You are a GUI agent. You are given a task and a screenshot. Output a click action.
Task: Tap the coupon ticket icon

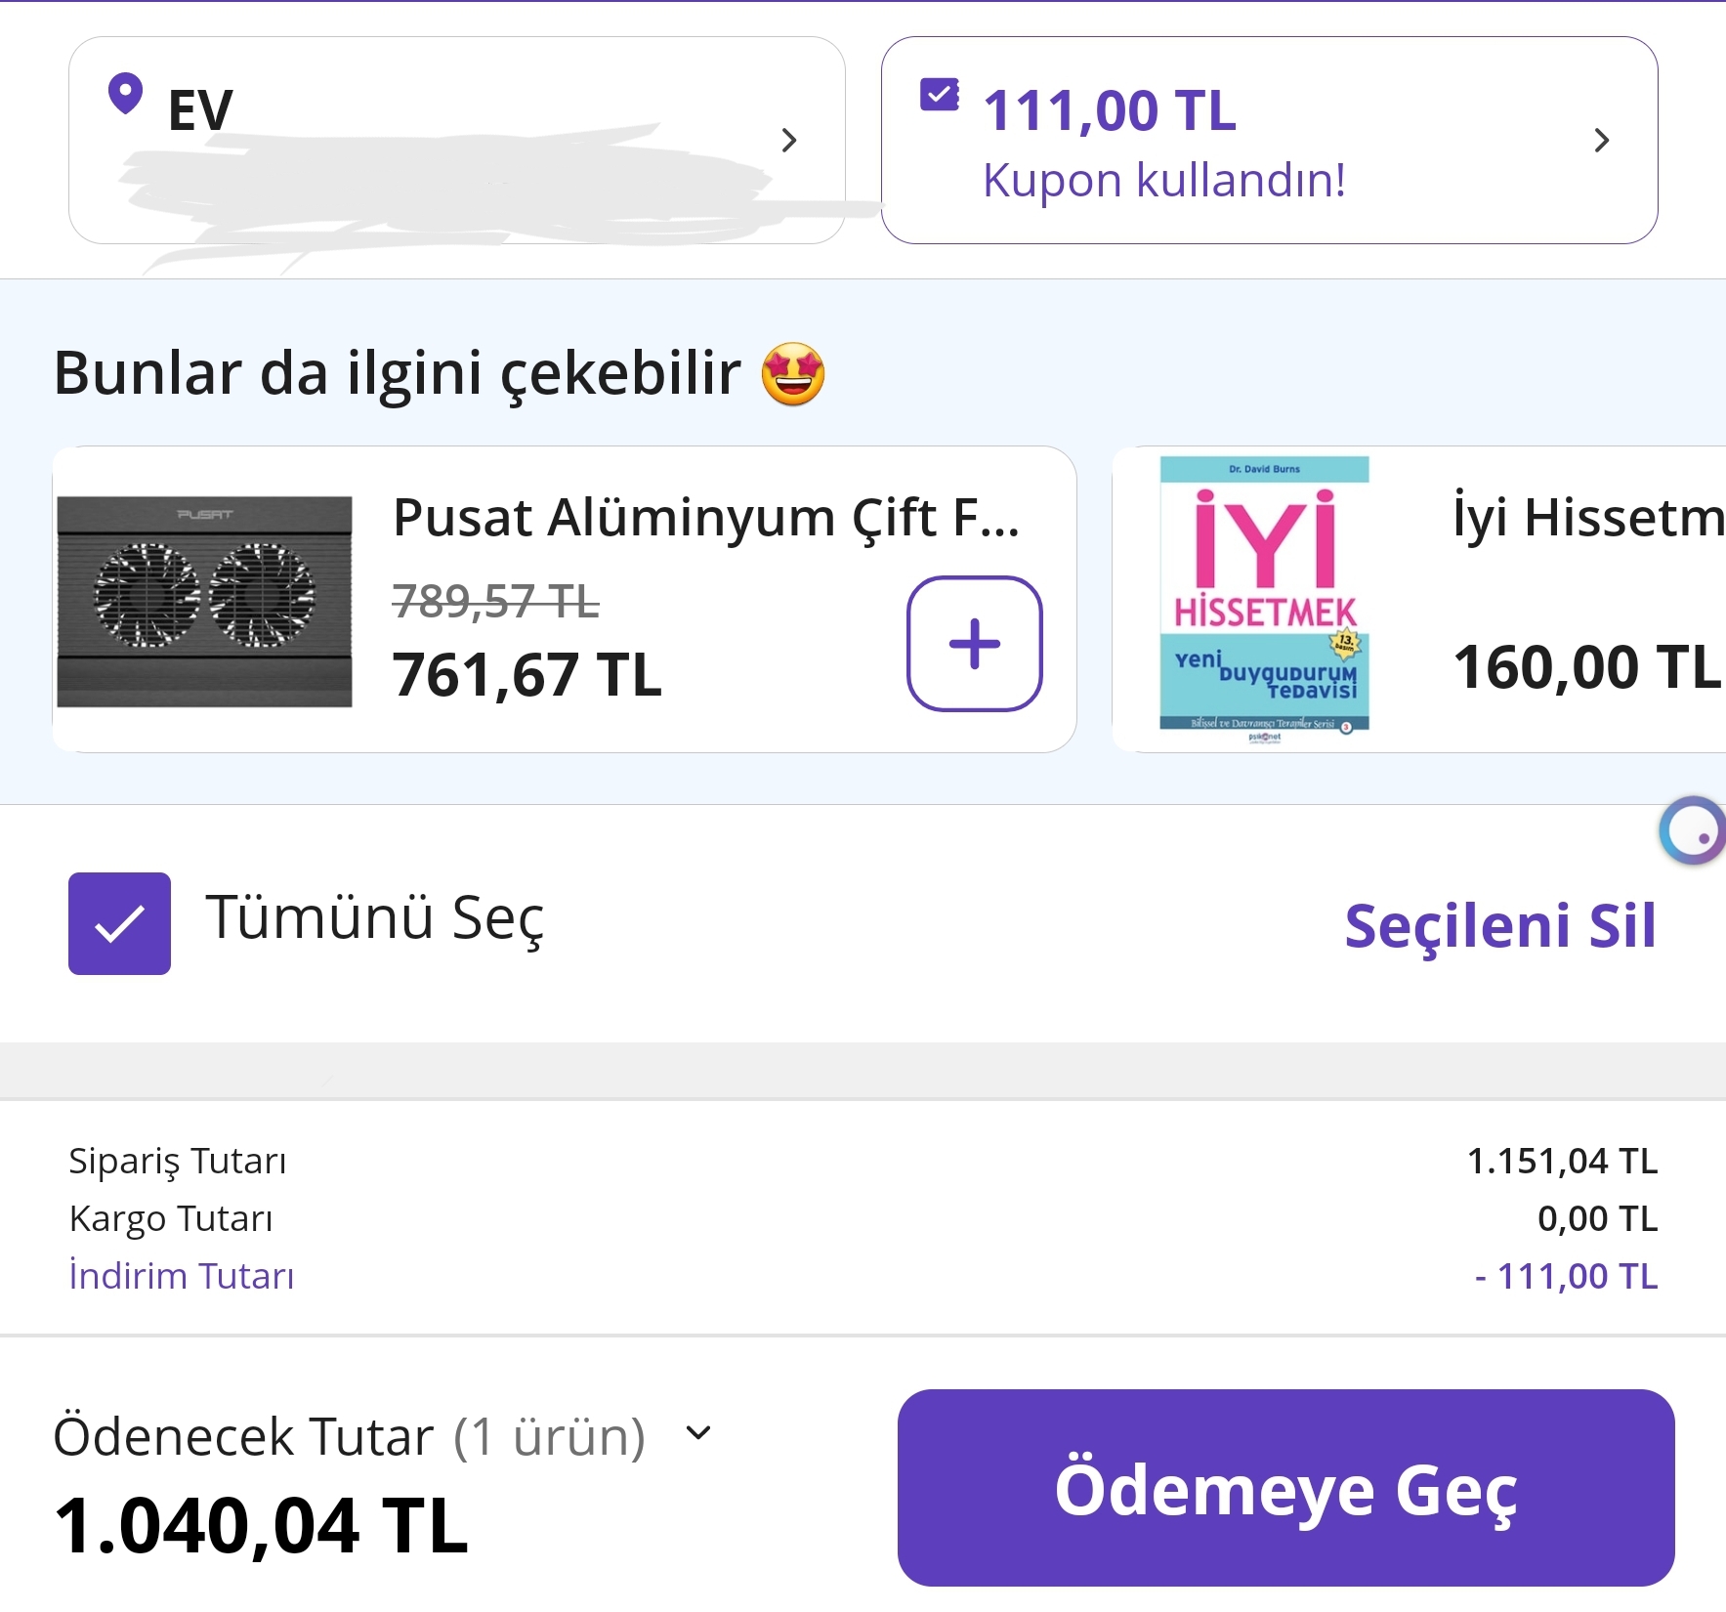tap(940, 95)
